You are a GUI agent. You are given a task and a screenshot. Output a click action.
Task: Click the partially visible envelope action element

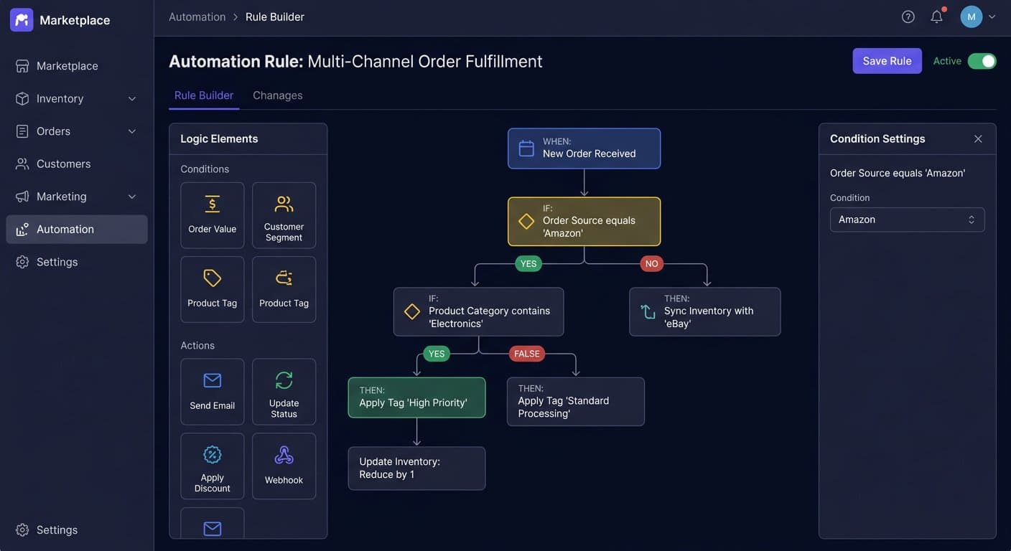213,524
